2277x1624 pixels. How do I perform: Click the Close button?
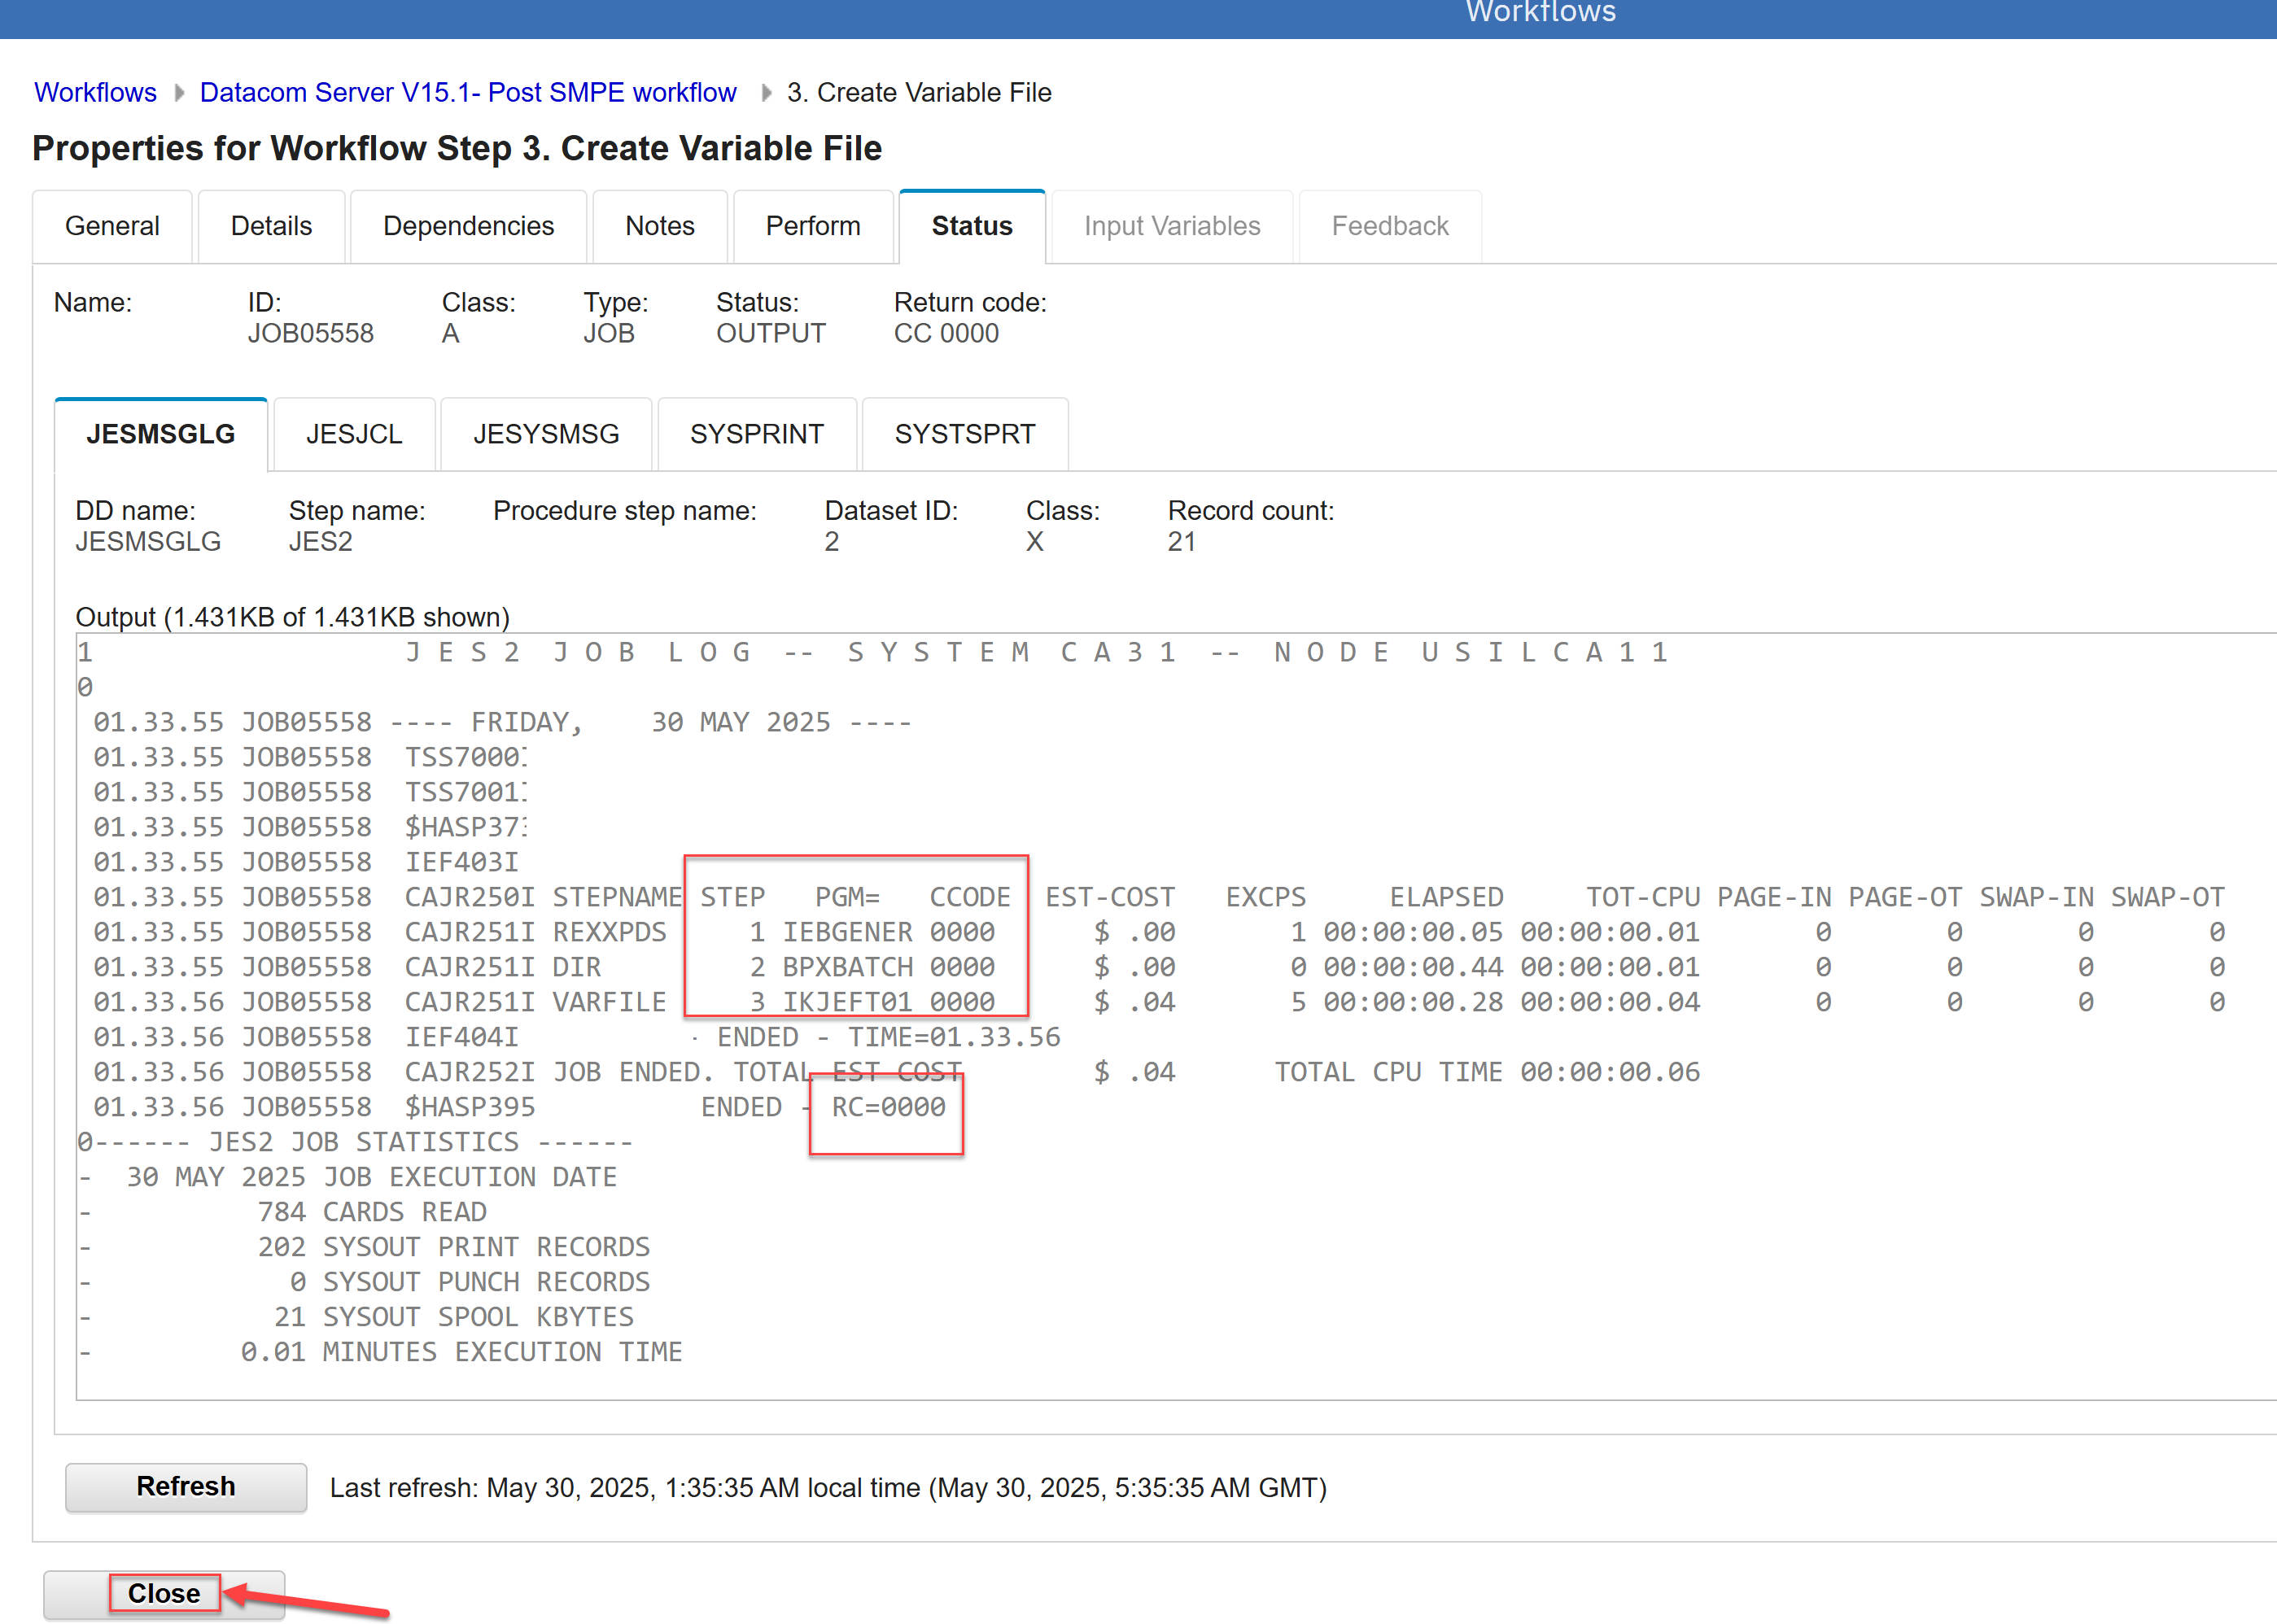[164, 1592]
